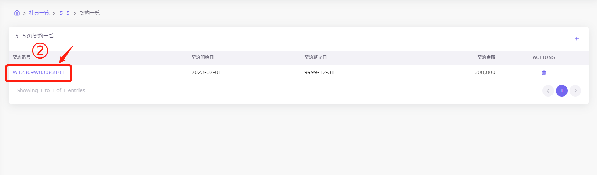Sort by 契約終了日 column header
Image resolution: width=597 pixels, height=175 pixels.
coord(315,57)
